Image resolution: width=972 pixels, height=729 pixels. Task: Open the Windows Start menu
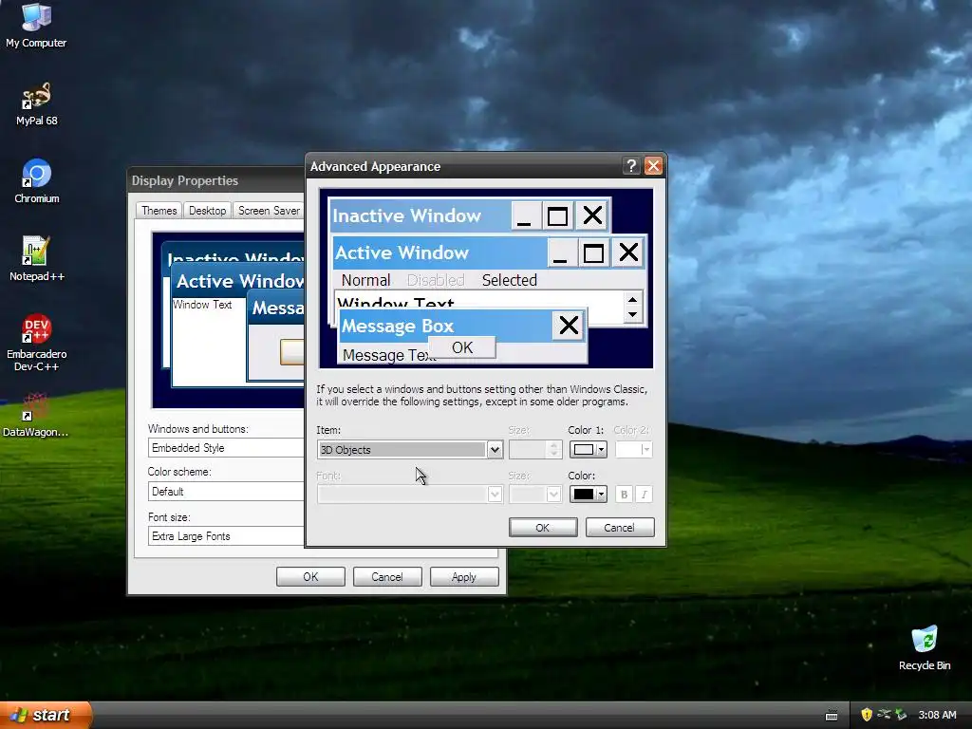(x=45, y=715)
